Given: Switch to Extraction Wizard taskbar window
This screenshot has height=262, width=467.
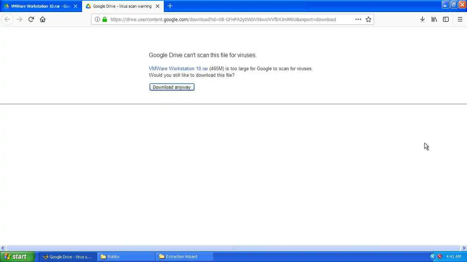Looking at the screenshot, I should pos(184,257).
